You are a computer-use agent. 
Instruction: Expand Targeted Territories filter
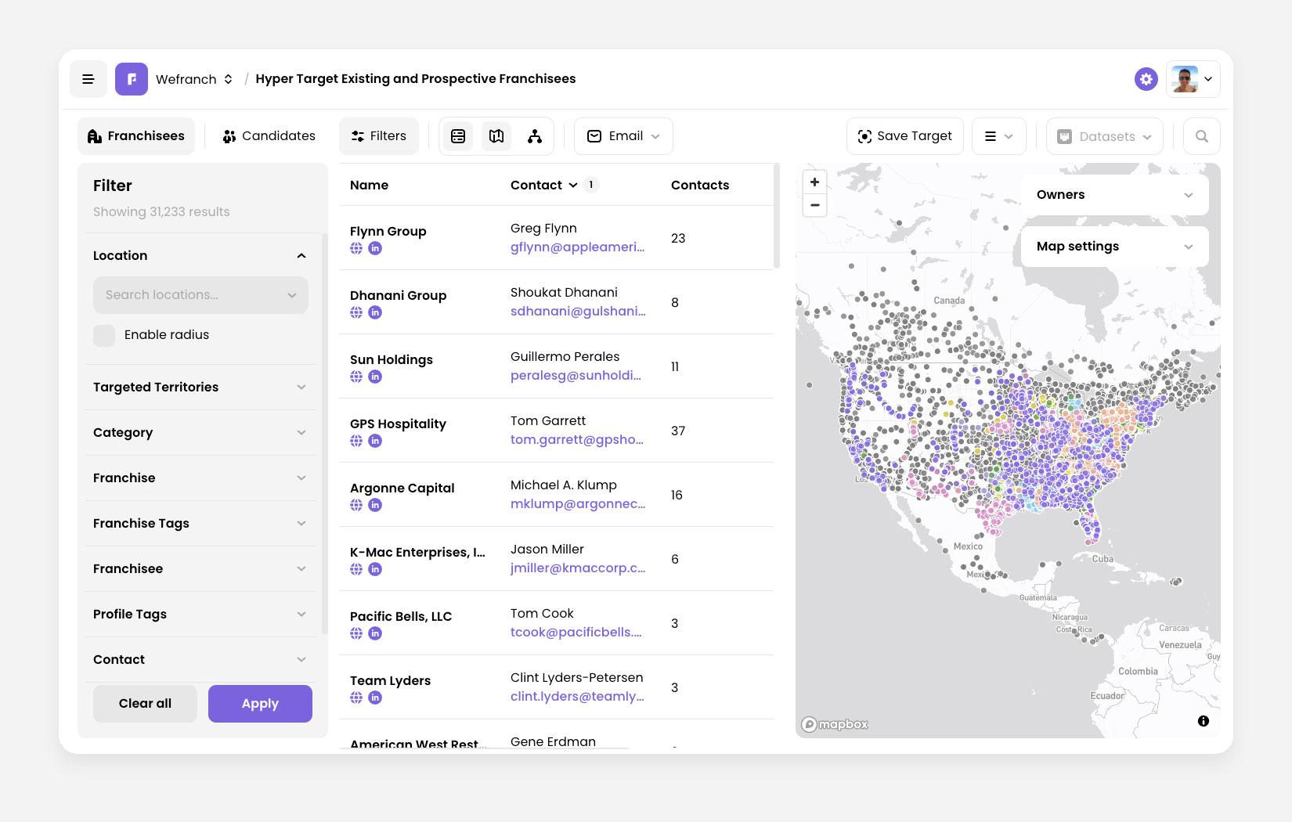[x=200, y=388]
